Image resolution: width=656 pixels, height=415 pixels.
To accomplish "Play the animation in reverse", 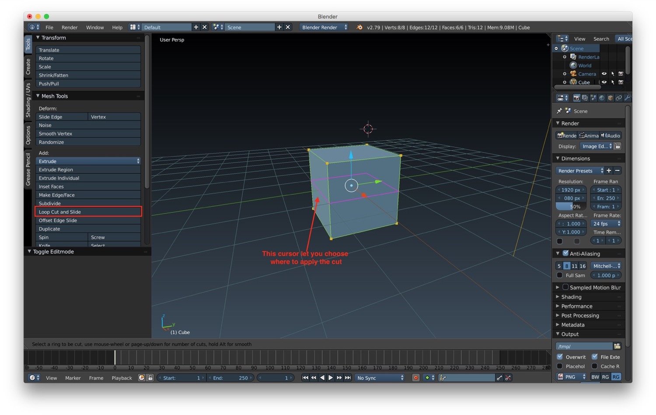I will point(322,378).
